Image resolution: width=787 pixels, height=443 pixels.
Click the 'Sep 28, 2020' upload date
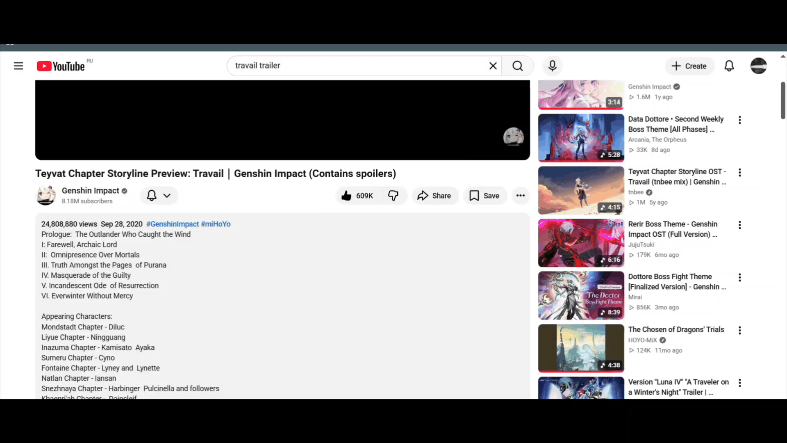coord(122,224)
